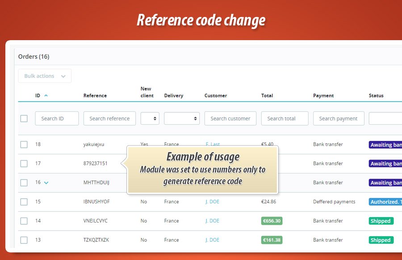Viewport: 402px width, 260px height.
Task: Click the Search customer field
Action: (230, 118)
